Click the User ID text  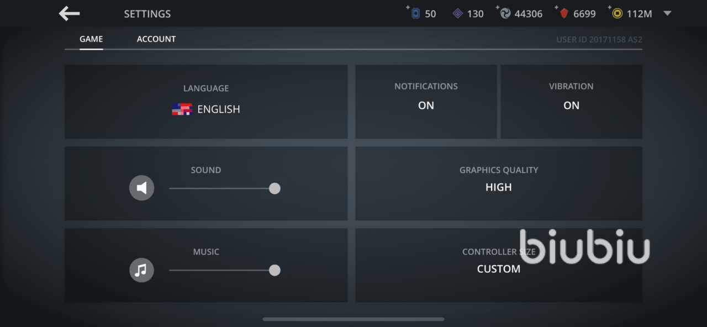coord(599,40)
